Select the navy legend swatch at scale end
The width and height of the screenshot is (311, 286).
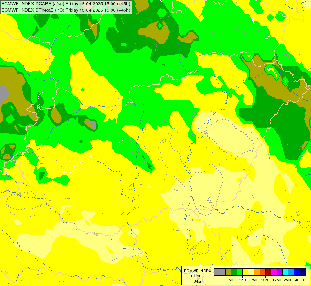[303, 272]
